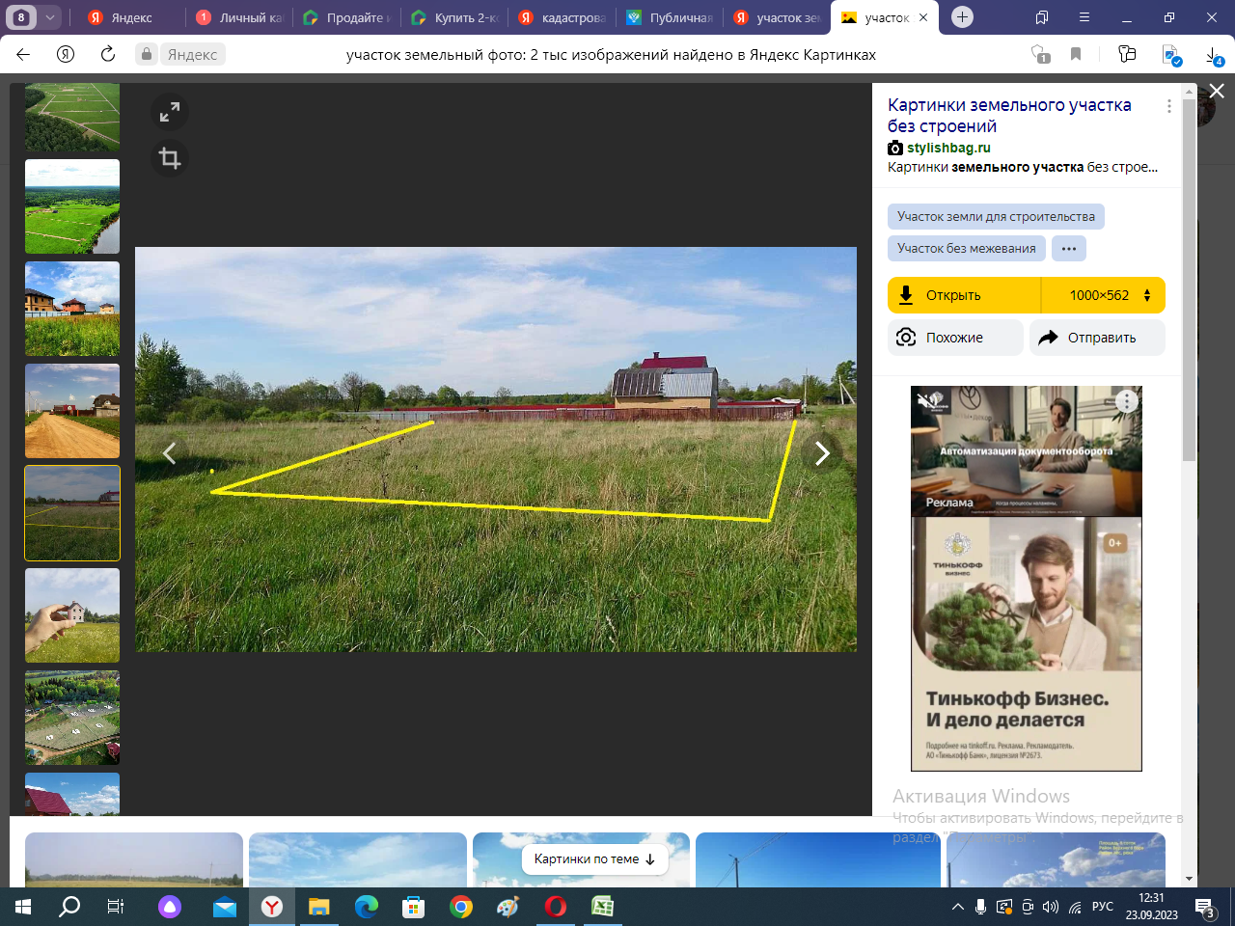
Task: Click the Открыть download button
Action: [964, 295]
